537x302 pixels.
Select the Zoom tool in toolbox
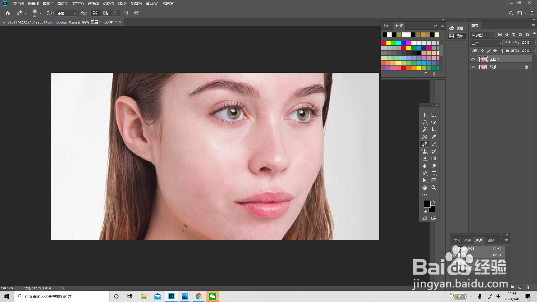point(434,188)
